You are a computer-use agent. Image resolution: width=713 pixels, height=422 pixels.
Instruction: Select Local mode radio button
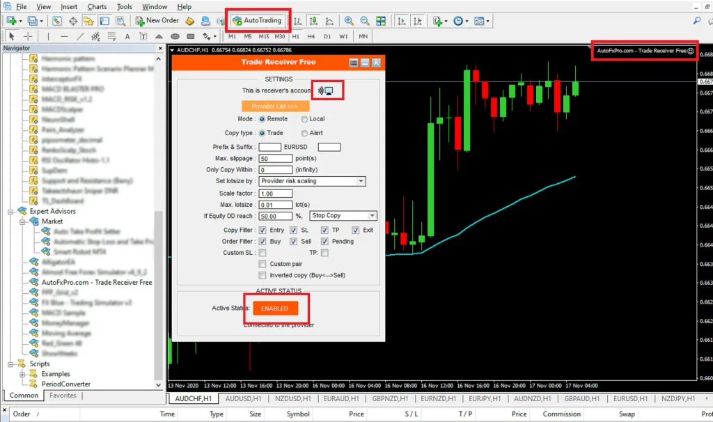(x=304, y=119)
